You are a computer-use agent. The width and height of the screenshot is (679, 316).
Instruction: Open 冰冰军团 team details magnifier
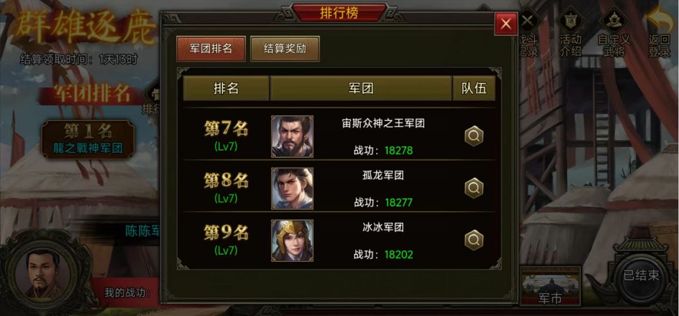click(474, 240)
